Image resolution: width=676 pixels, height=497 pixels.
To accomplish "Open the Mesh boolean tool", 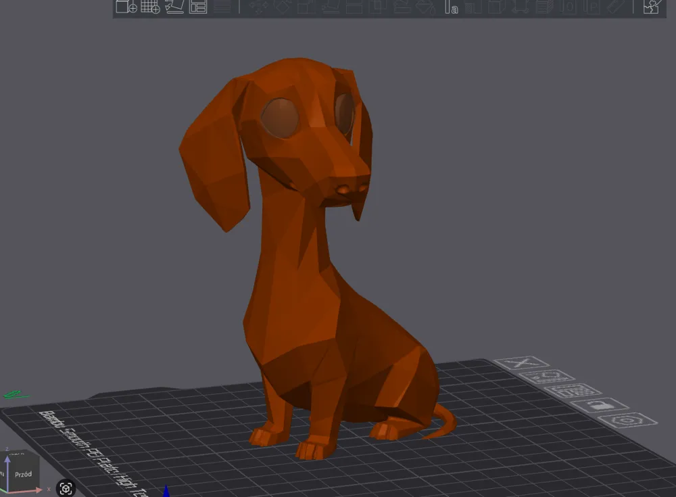I will [494, 8].
